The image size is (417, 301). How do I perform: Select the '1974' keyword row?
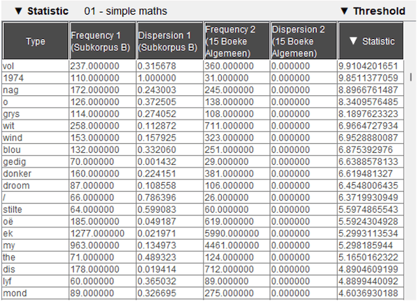pyautogui.click(x=13, y=77)
